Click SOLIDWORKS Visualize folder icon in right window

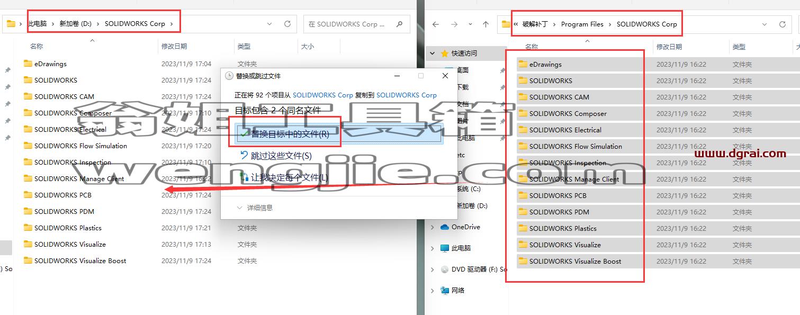(x=523, y=245)
